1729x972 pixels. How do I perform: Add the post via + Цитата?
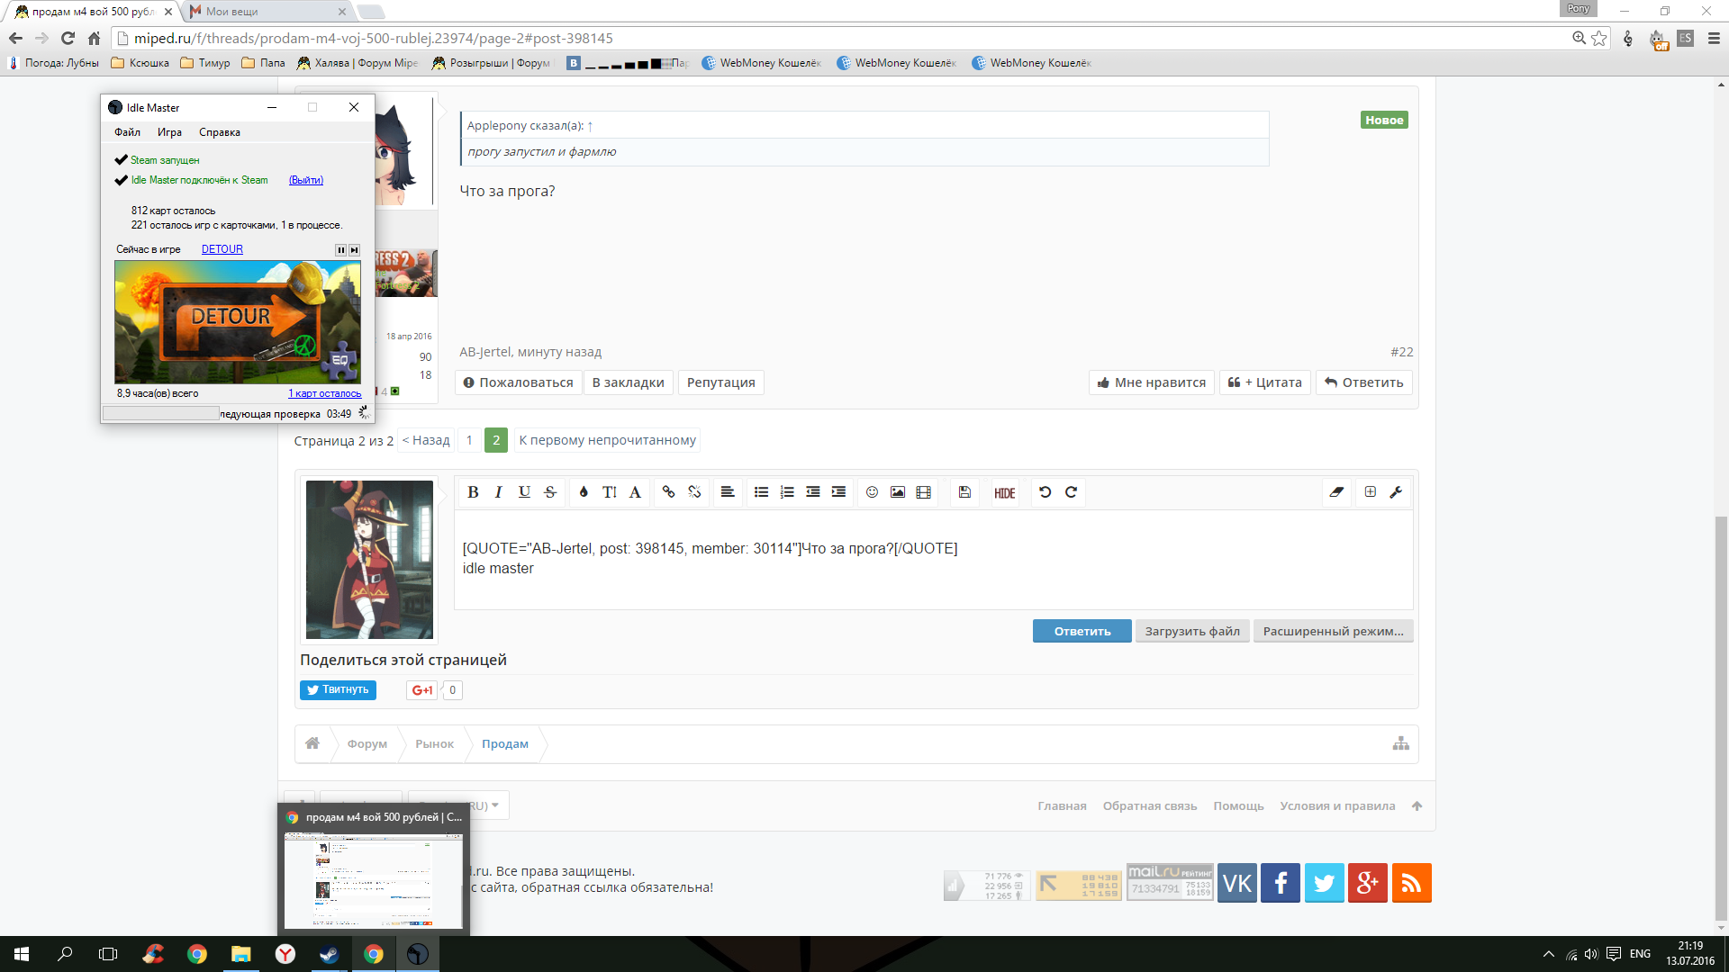point(1265,382)
